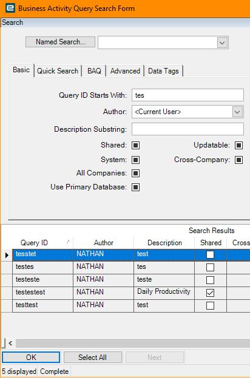Image resolution: width=250 pixels, height=380 pixels.
Task: Select the testtest query ID cell
Action: (x=42, y=305)
